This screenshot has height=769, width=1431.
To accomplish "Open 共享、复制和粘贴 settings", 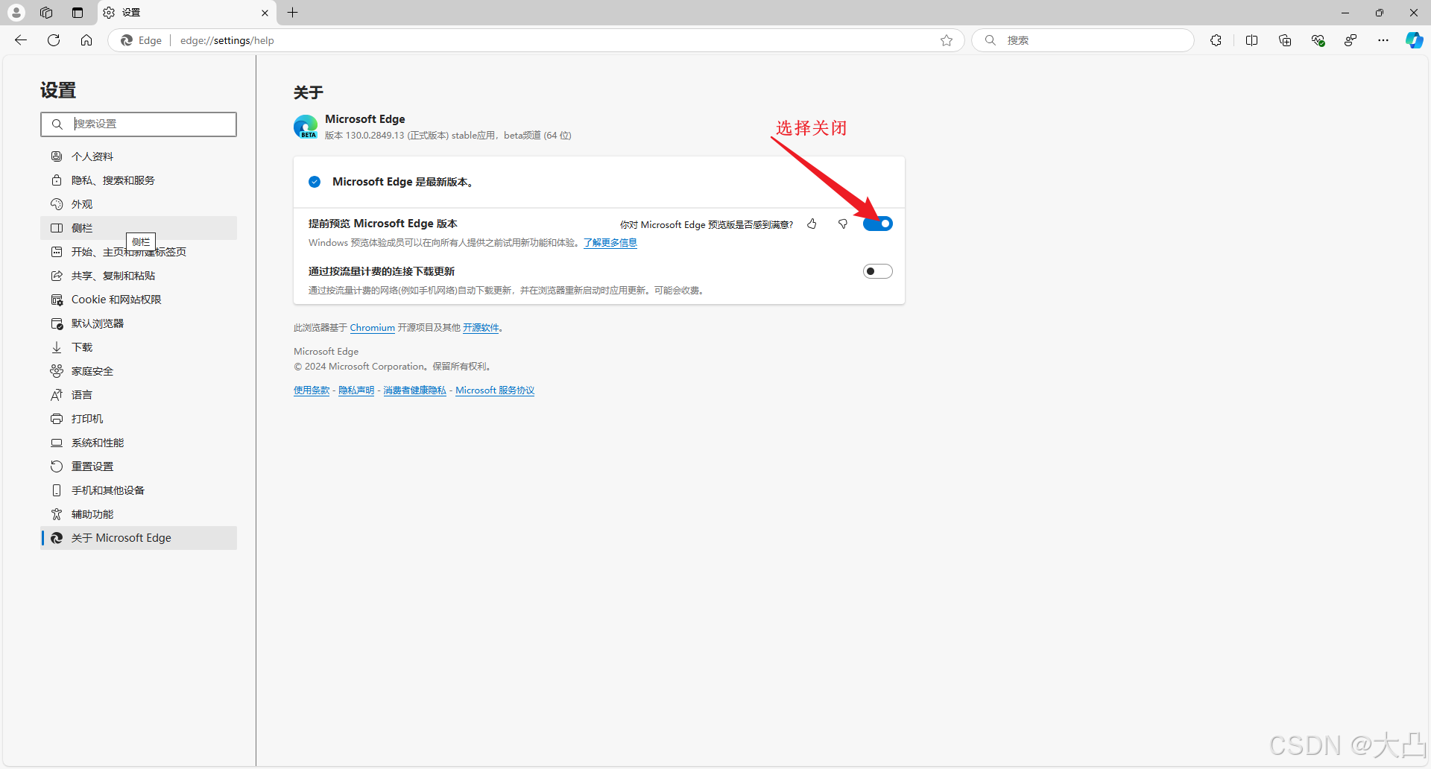I will tap(139, 276).
